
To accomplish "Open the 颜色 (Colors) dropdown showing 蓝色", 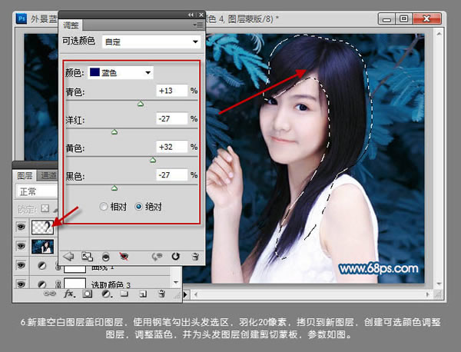I will (121, 72).
